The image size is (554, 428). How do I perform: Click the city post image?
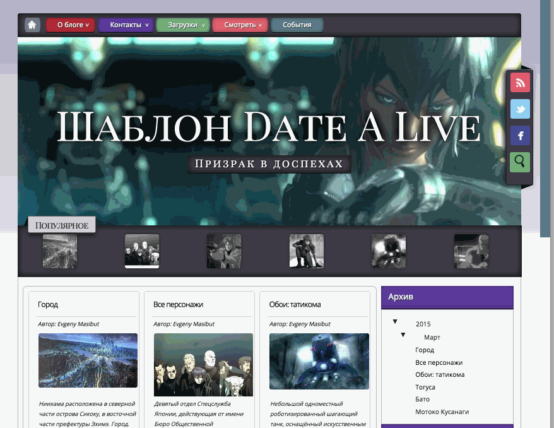tap(88, 360)
